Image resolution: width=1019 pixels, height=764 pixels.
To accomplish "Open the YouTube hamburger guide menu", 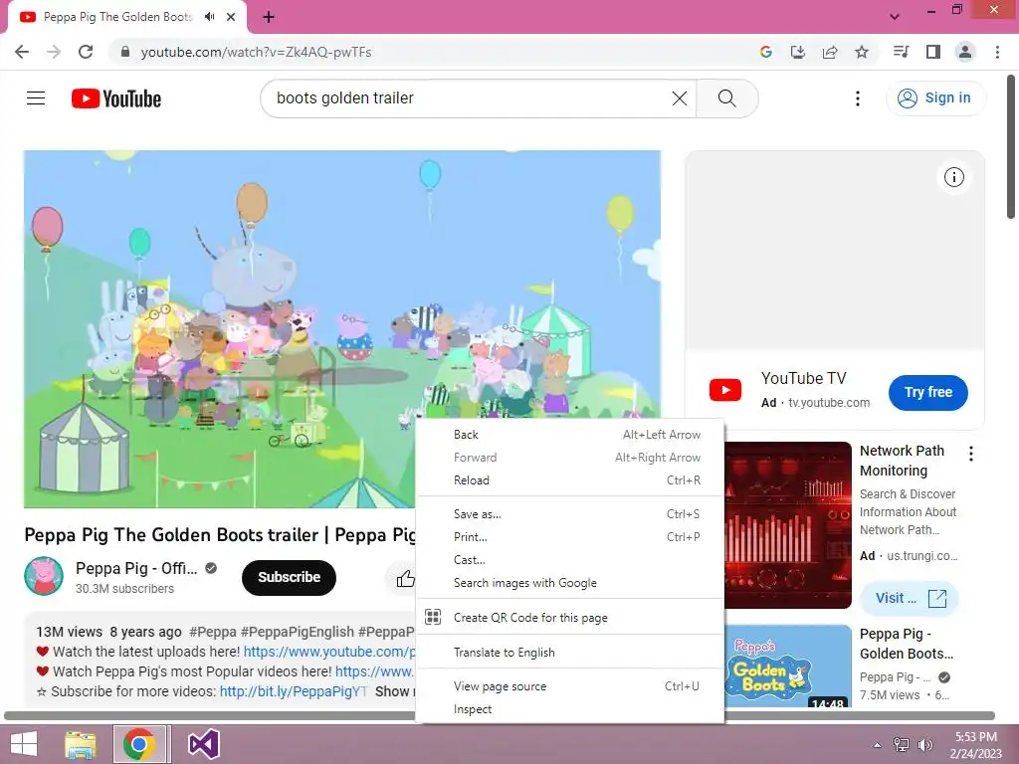I will pyautogui.click(x=36, y=98).
